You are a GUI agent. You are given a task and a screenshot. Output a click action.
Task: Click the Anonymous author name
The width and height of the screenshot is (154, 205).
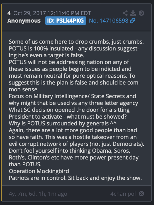[24, 21]
